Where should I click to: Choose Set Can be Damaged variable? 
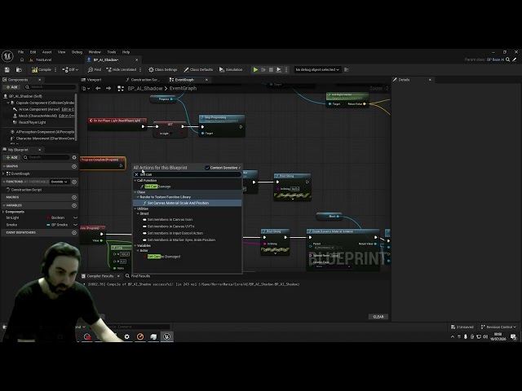pyautogui.click(x=164, y=257)
